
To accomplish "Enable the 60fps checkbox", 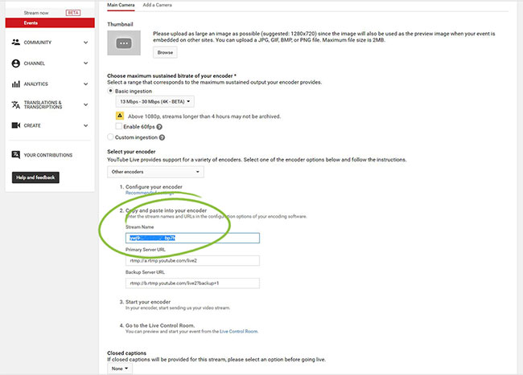I will tap(119, 126).
